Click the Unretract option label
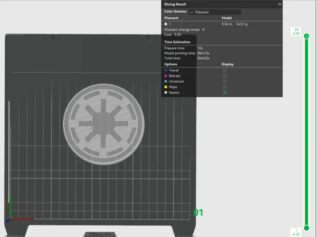 click(176, 82)
